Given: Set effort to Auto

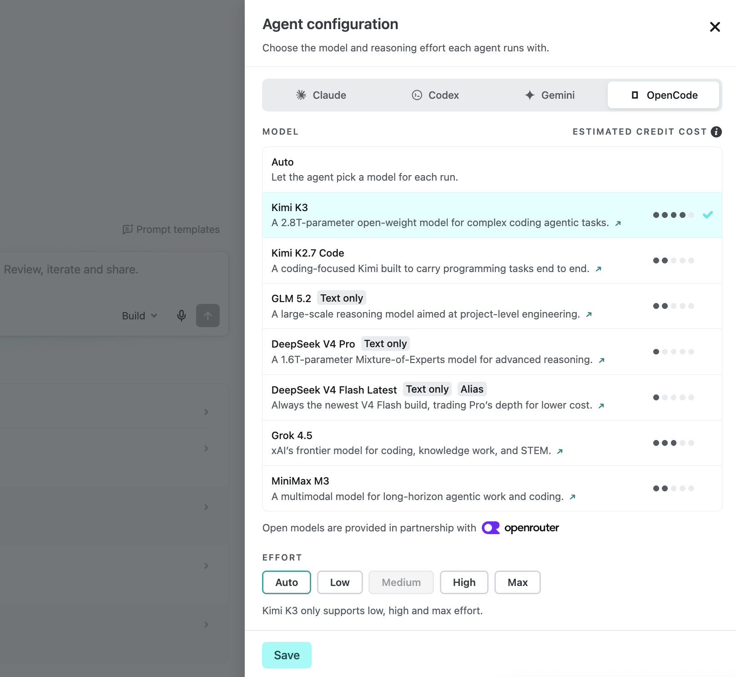Looking at the screenshot, I should coord(287,582).
